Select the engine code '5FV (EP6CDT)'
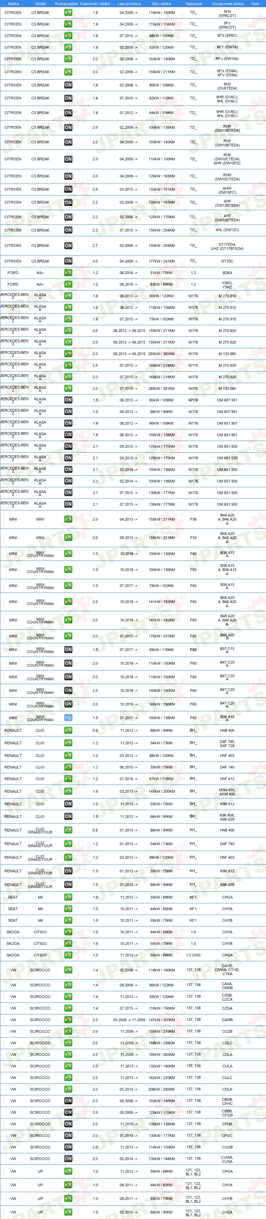Viewport: 266px width, 1219px height. pyautogui.click(x=227, y=25)
